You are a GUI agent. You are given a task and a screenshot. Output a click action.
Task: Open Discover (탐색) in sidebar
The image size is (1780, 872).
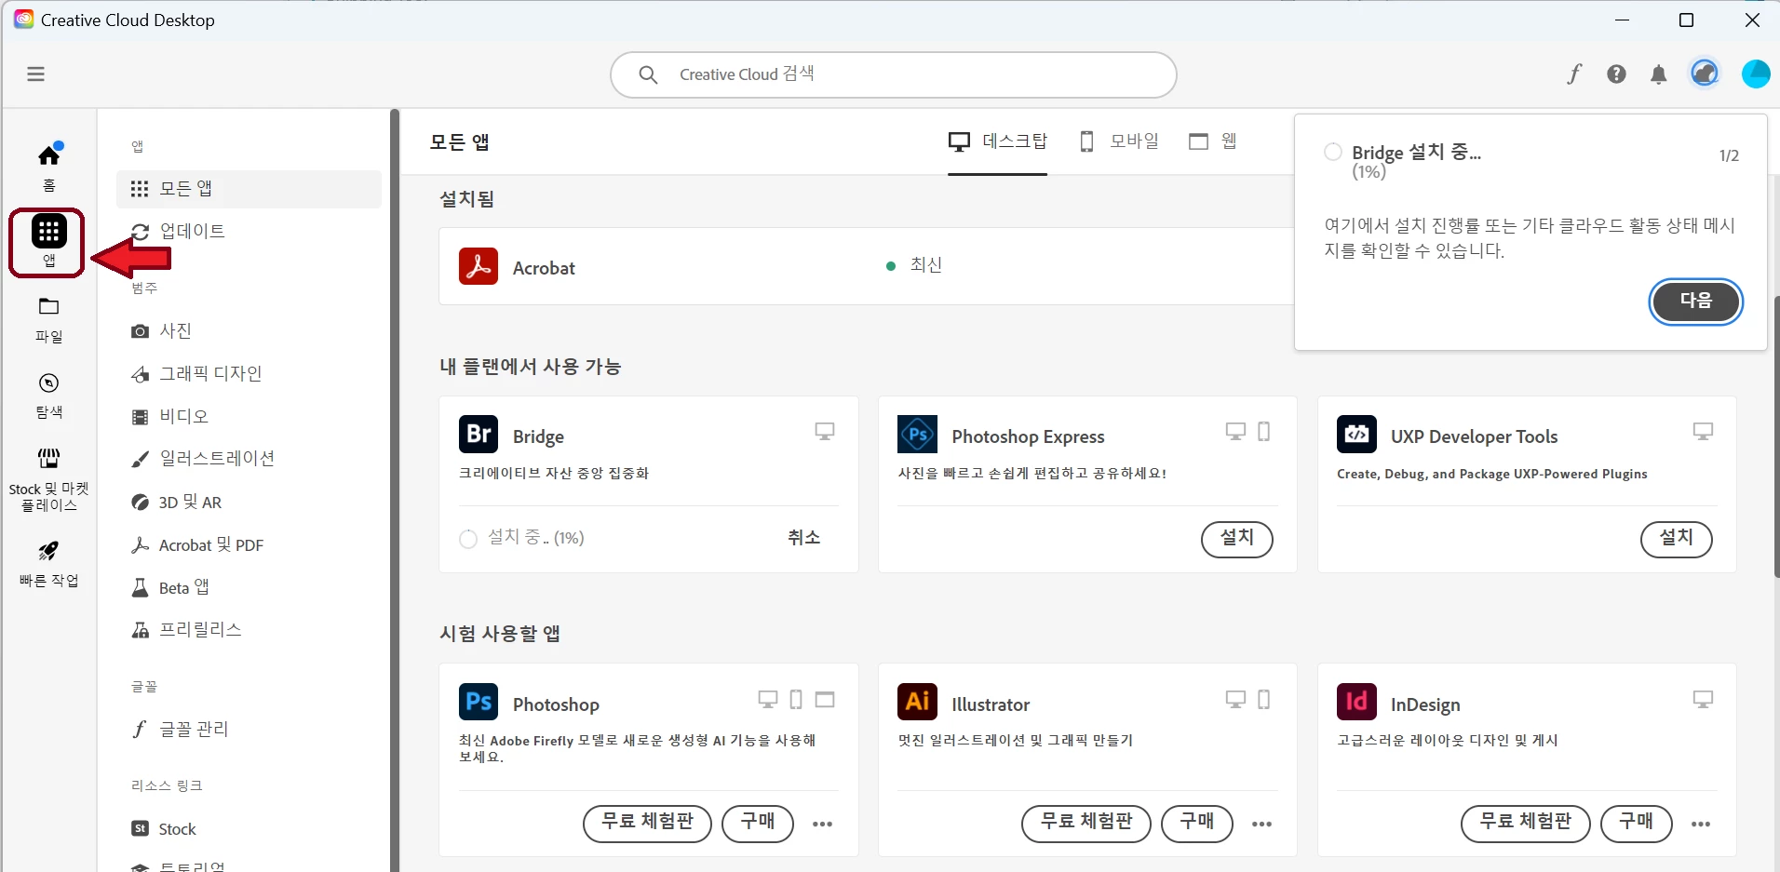48,396
